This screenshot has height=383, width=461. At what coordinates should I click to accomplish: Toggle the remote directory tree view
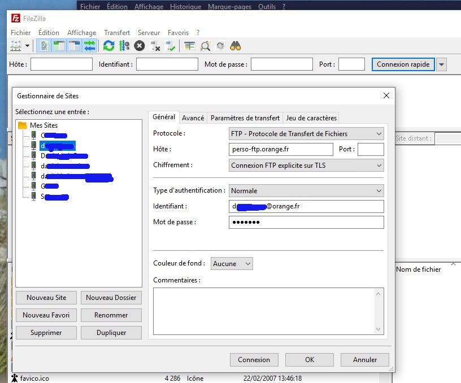[75, 45]
